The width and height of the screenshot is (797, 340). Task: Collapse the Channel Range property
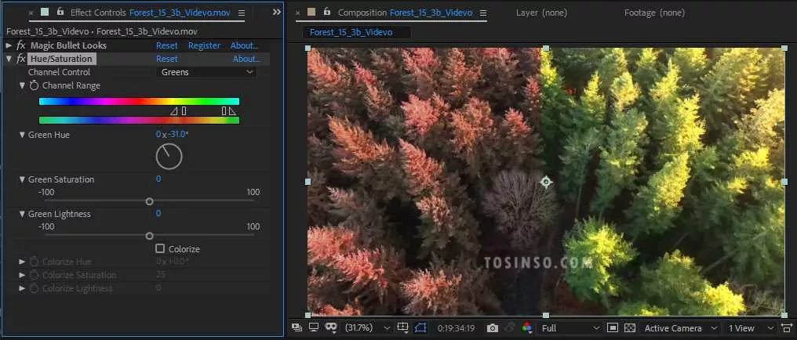pos(22,85)
